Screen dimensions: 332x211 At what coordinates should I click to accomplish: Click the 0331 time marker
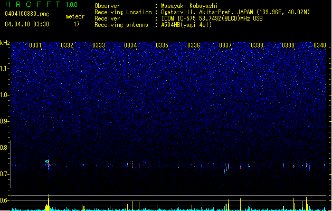click(35, 45)
